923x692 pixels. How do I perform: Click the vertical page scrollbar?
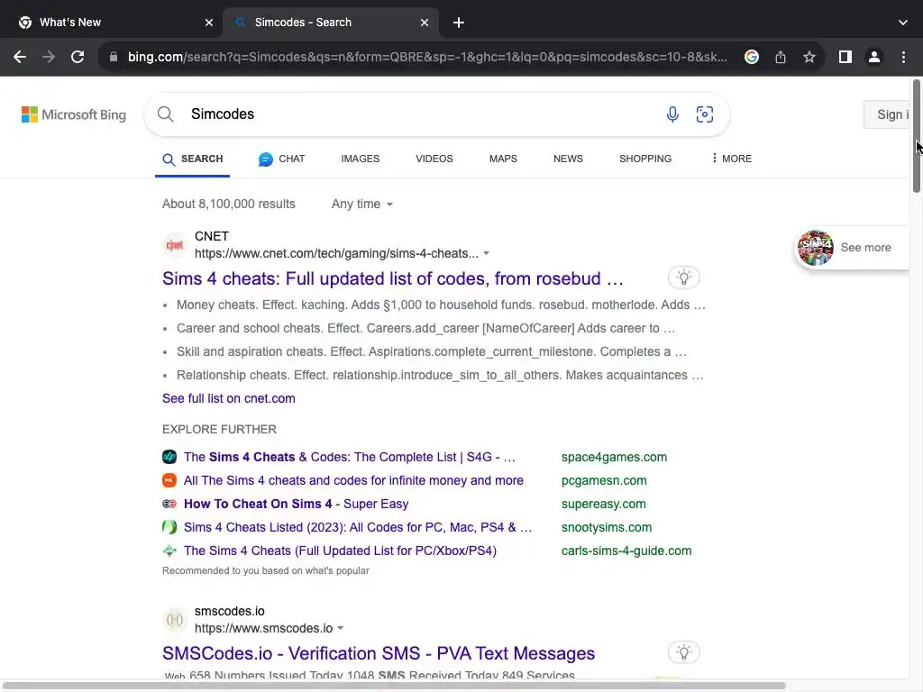[917, 135]
